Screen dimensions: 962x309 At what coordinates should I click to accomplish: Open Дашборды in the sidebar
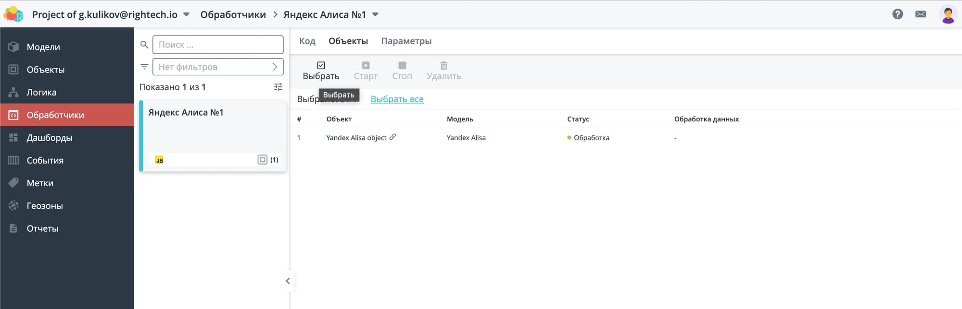tap(49, 138)
